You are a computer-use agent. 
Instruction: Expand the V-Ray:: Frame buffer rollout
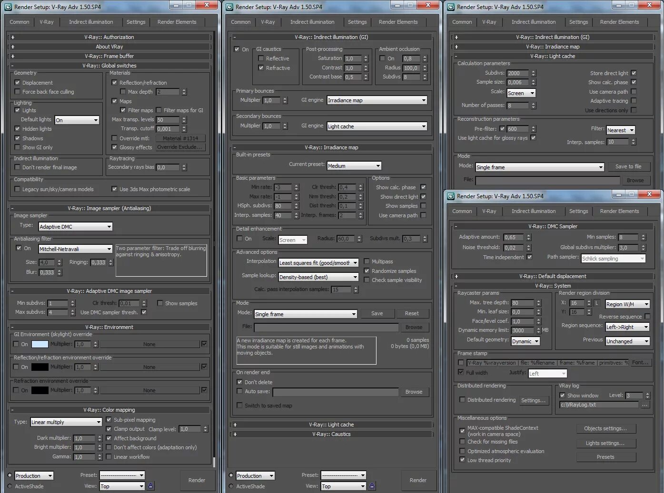point(109,56)
